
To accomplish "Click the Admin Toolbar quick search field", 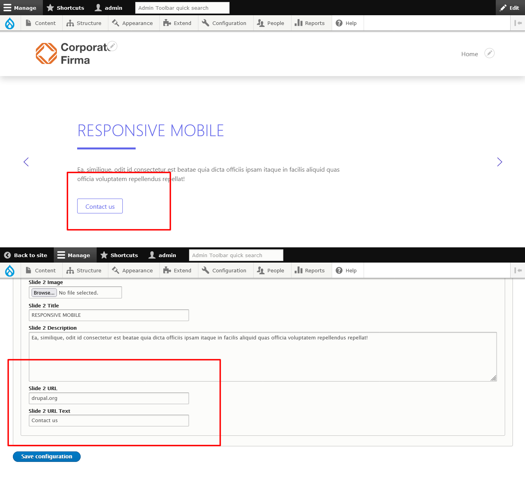I will tap(182, 7).
